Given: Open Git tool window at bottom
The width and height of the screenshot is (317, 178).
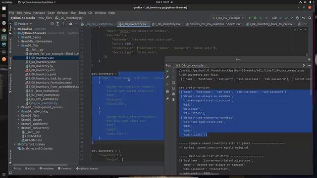Looking at the screenshot, I should click(x=17, y=169).
